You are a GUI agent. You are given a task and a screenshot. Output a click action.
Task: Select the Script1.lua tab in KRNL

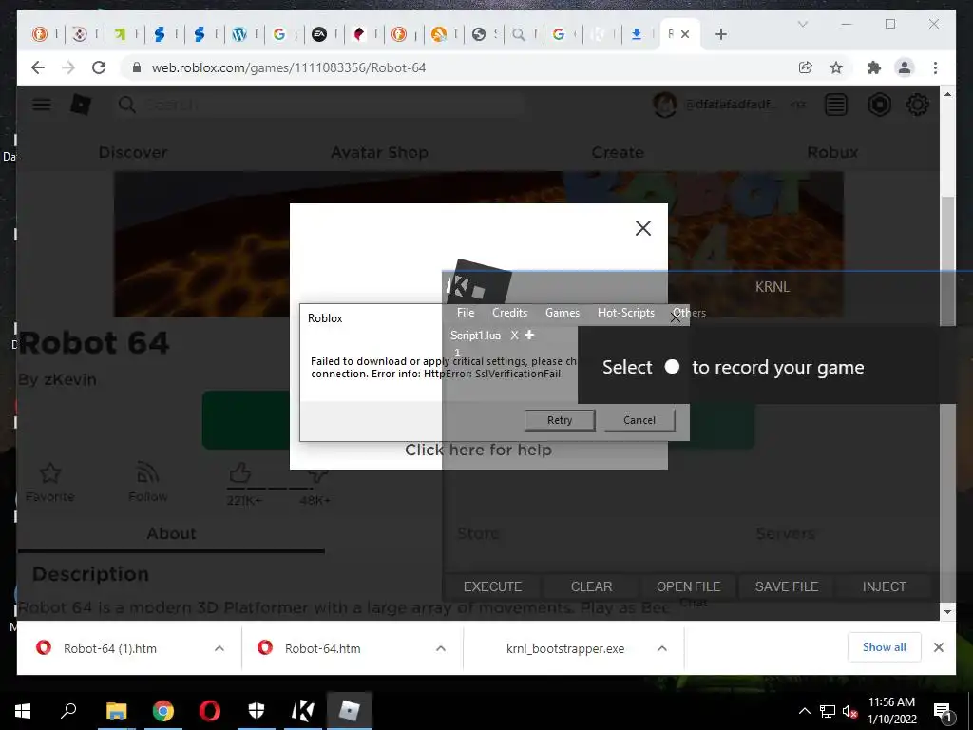pos(475,336)
